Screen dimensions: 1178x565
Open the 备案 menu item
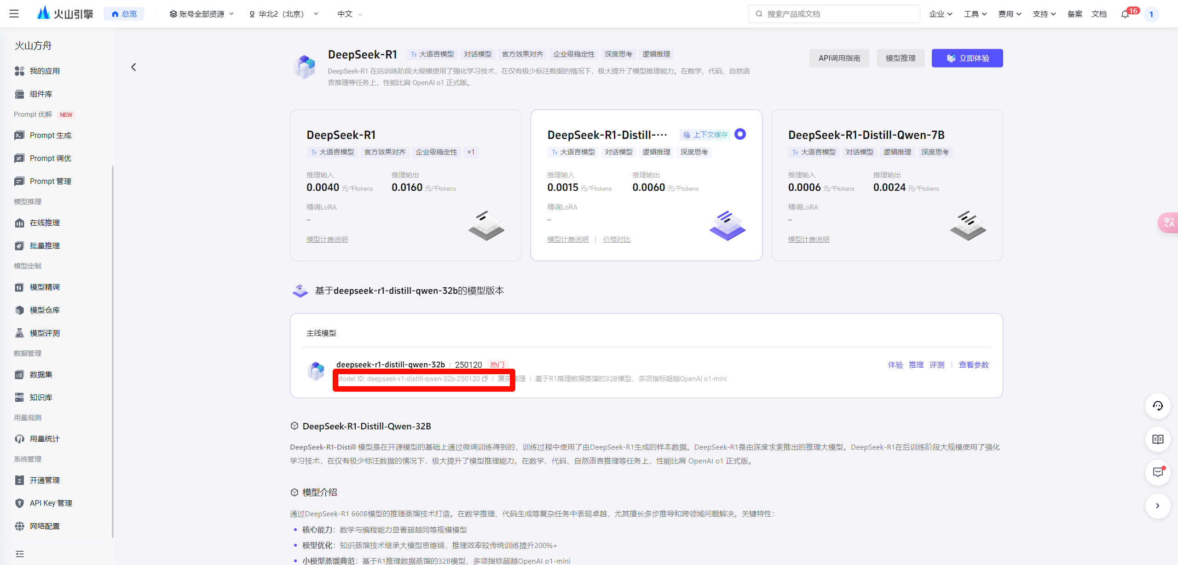coord(1074,14)
